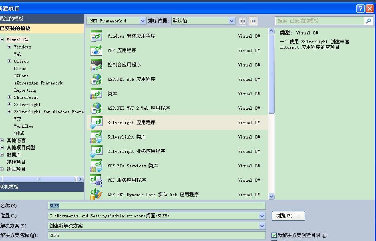376x241 pixels.
Task: Select the 类库 template icon
Action: 96,94
